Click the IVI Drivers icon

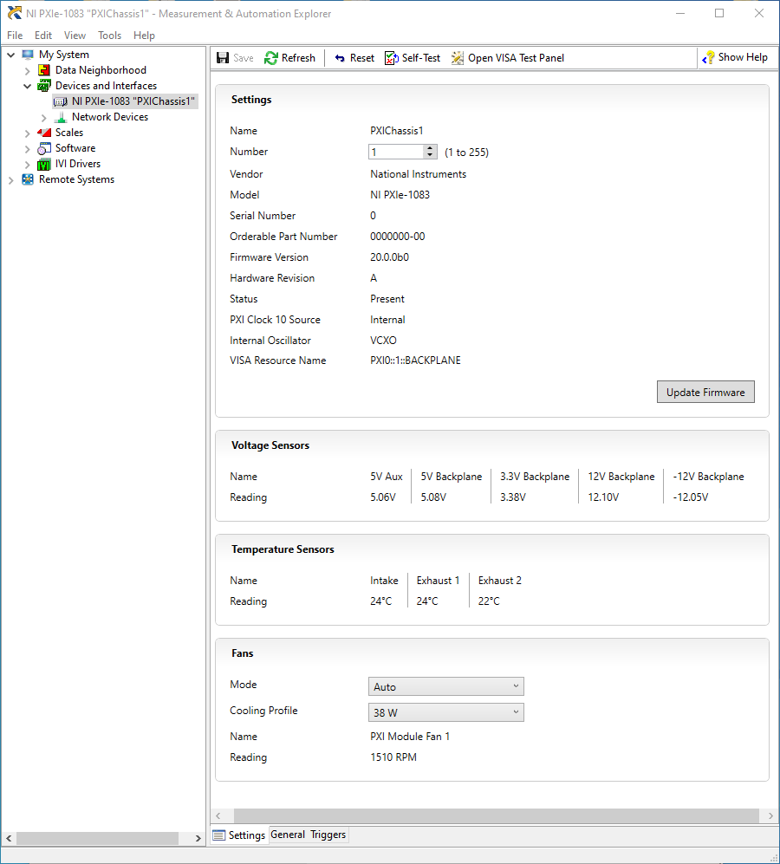point(44,164)
